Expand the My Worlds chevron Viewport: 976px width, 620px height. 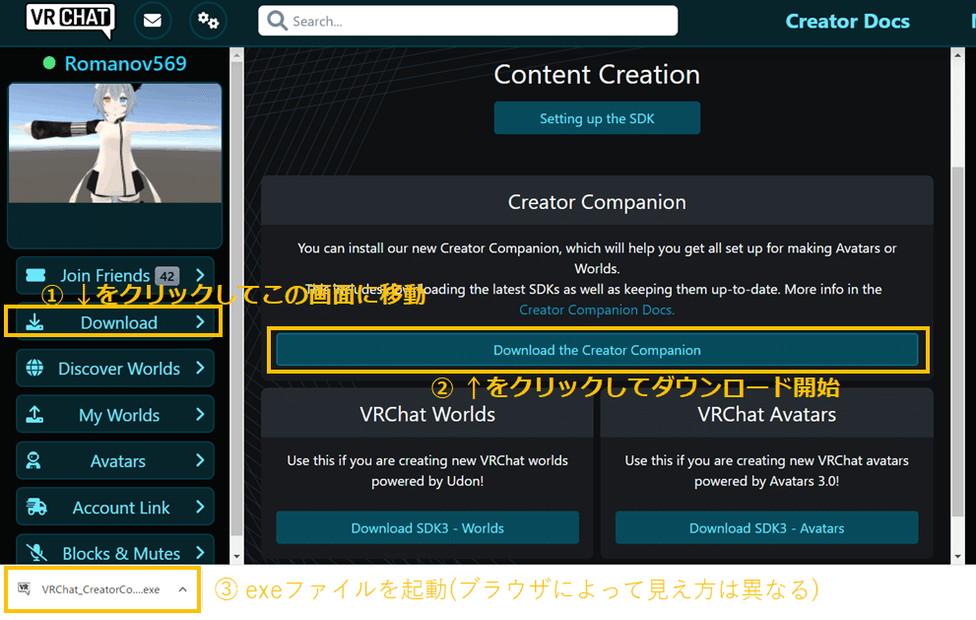click(x=200, y=414)
